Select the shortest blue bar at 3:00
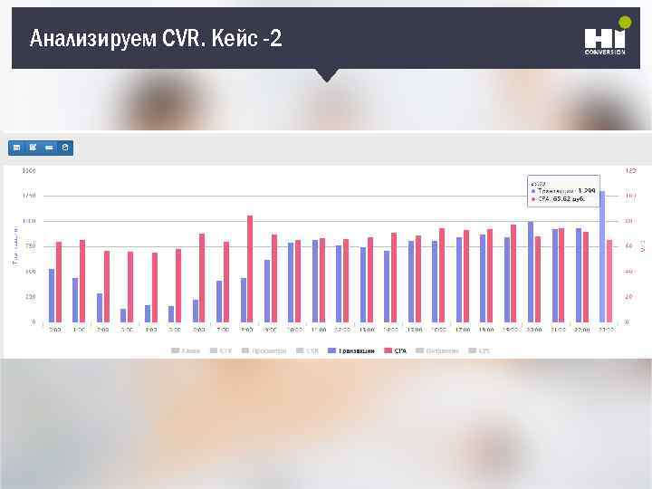Viewport: 652px width, 489px height. pos(123,315)
